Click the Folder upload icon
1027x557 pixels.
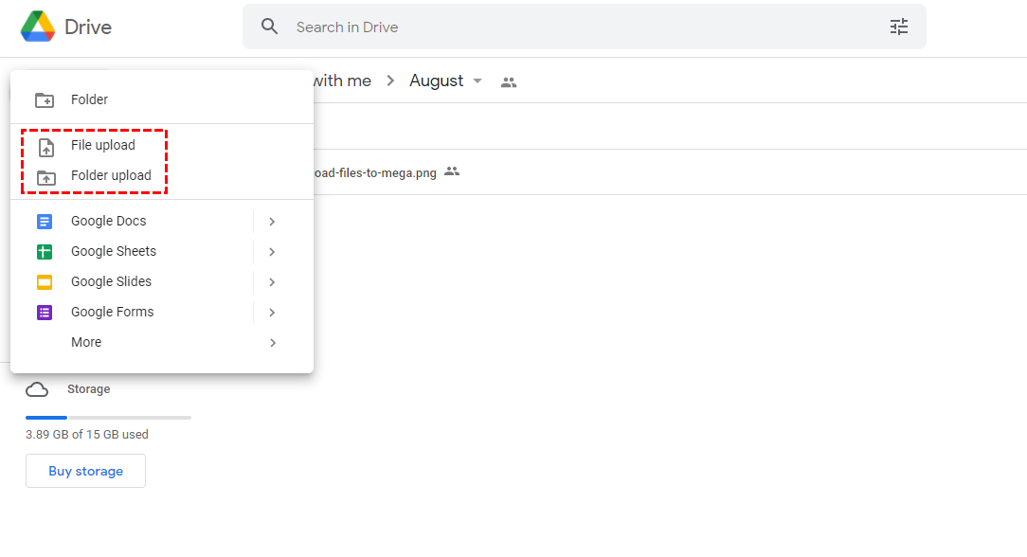[45, 175]
